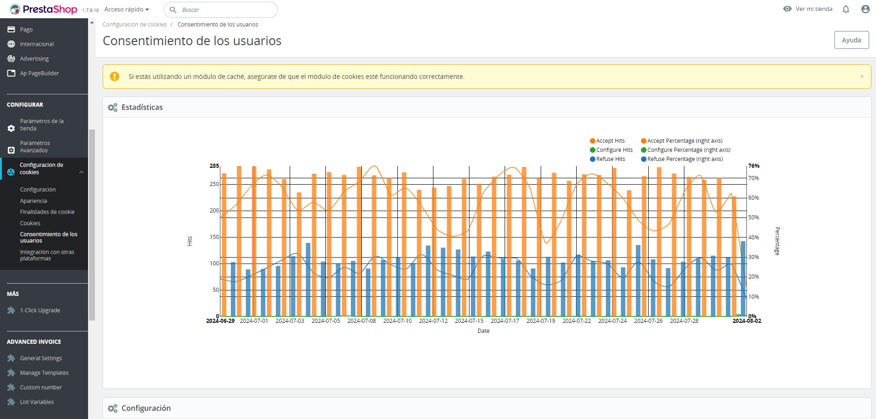Viewport: 876px width, 419px height.
Task: Click the Ap PageBuilder icon
Action: point(11,73)
